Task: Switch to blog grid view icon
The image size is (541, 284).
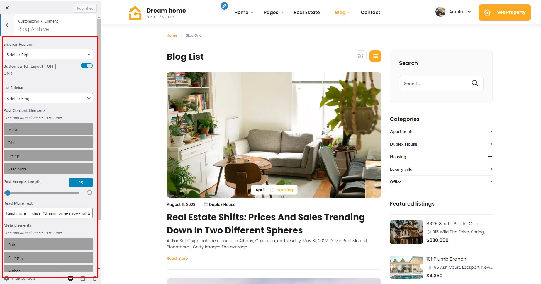Action: pos(361,56)
